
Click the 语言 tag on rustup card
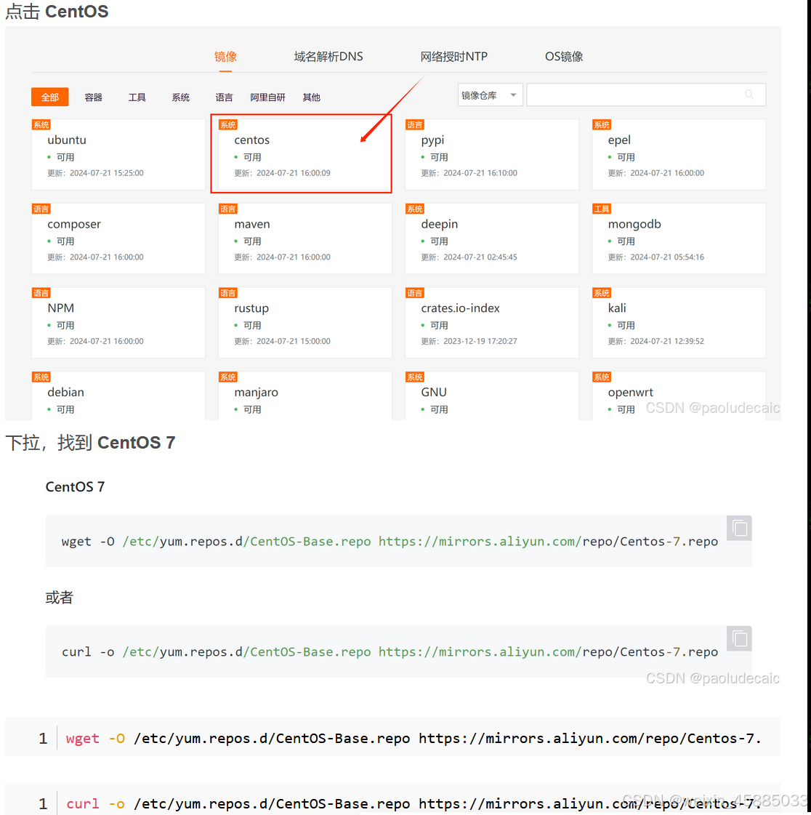point(227,293)
